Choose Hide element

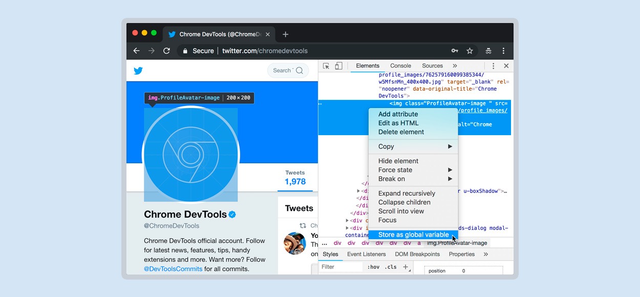point(413,161)
